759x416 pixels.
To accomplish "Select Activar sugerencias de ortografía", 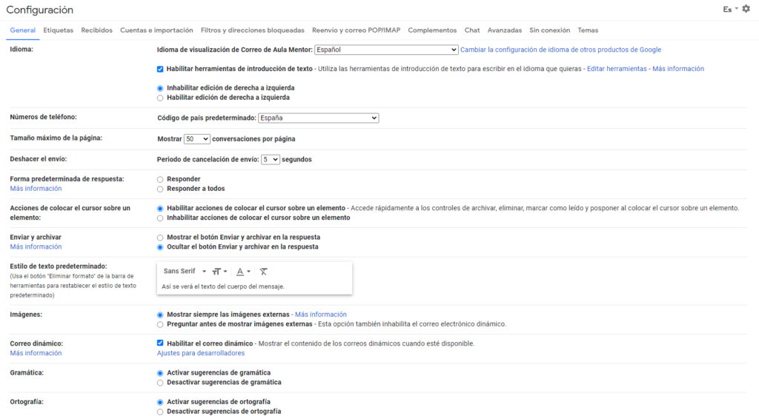I will (160, 402).
